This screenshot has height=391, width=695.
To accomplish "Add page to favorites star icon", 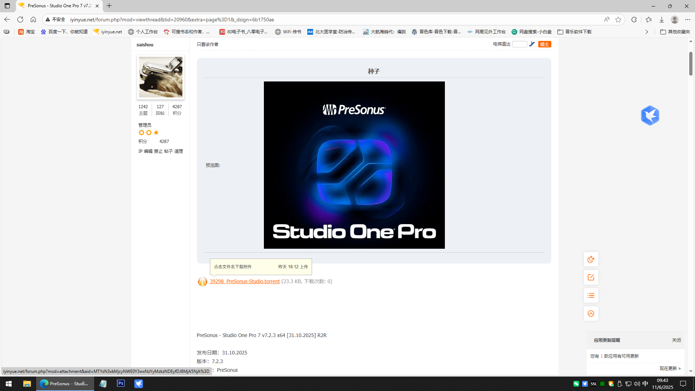I will coord(618,20).
